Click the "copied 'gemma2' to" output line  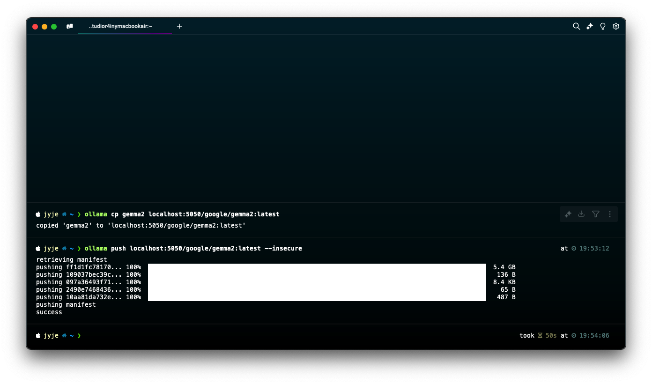tap(141, 226)
